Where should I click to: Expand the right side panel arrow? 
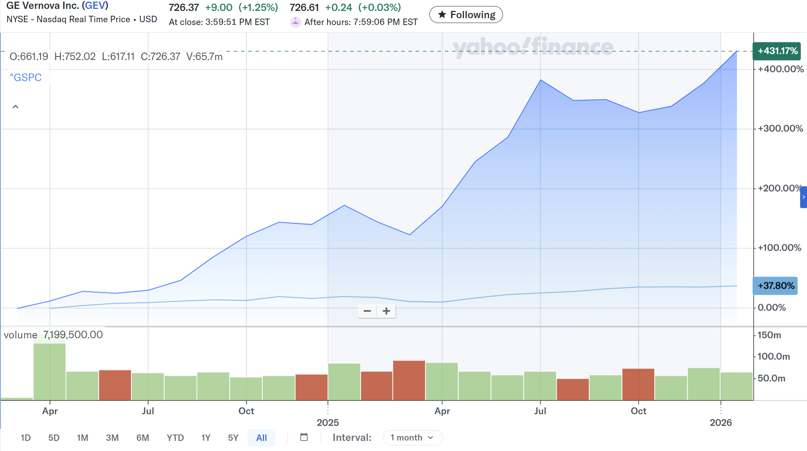(803, 197)
